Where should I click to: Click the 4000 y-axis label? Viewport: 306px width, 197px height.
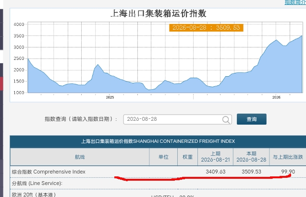pos(19,24)
